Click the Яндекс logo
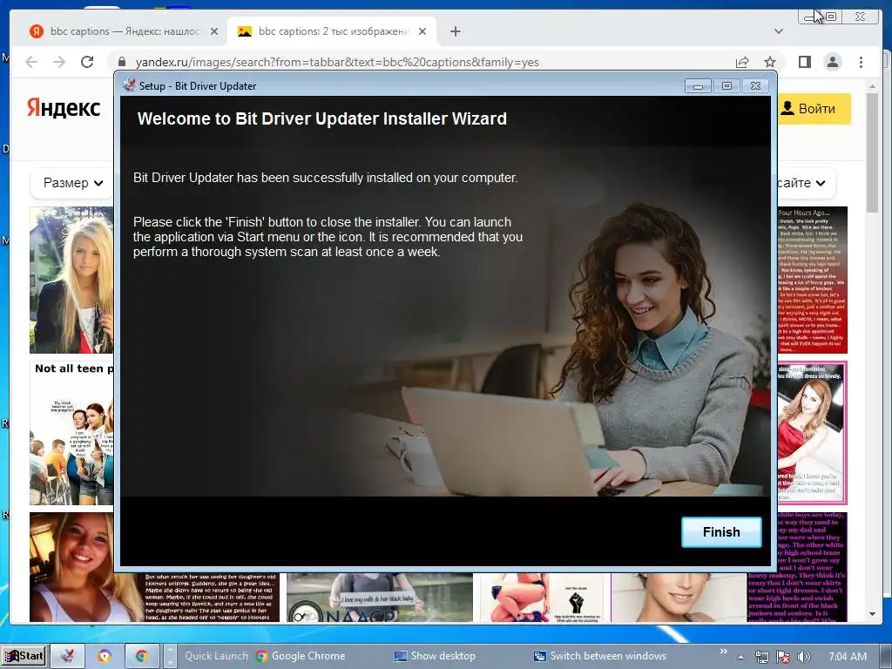Screen dimensions: 892x669 (64, 107)
